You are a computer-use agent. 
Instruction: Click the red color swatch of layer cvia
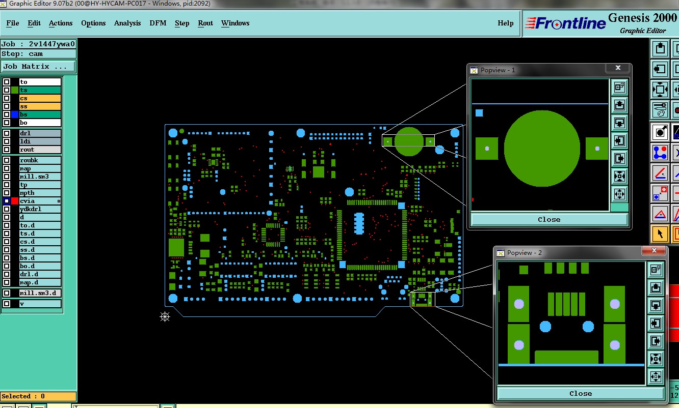point(15,201)
